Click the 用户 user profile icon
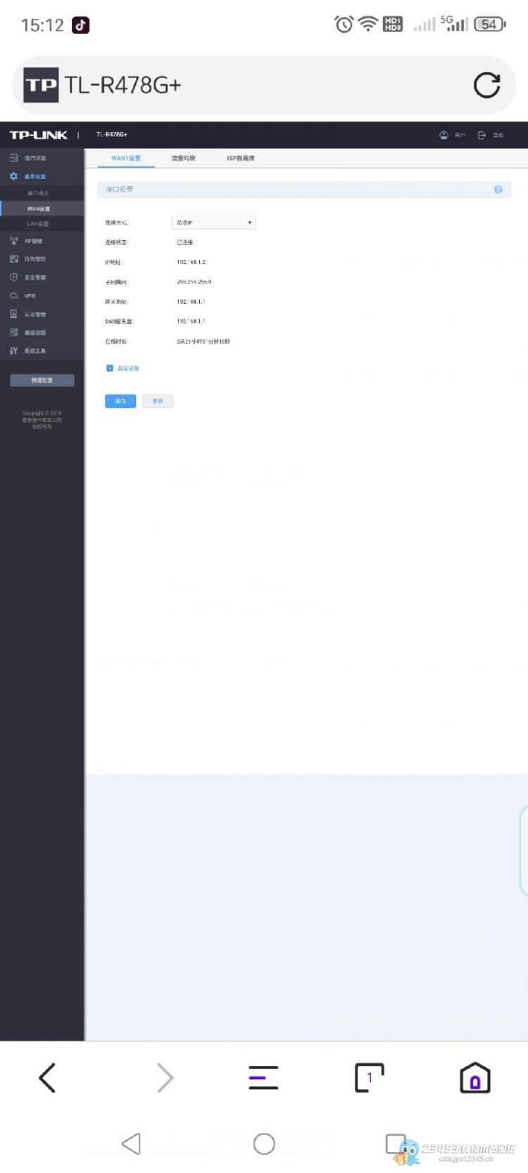The height and width of the screenshot is (1173, 528). tap(444, 135)
